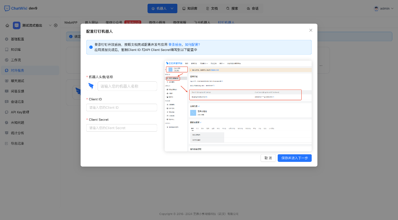Click the 取消 button
This screenshot has width=398, height=220.
tap(268, 158)
